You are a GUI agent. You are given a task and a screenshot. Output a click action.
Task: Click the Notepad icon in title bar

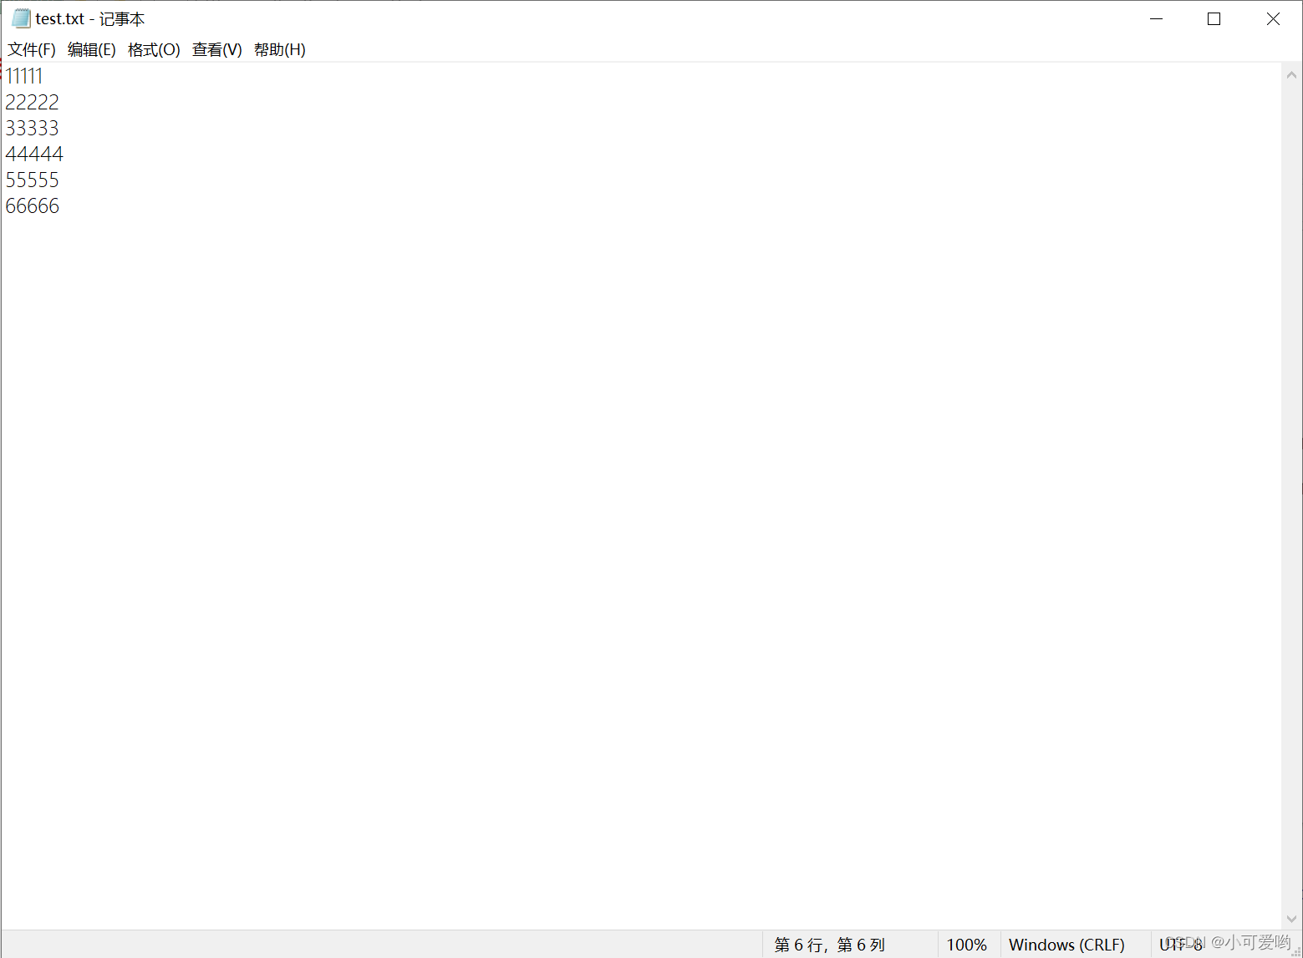tap(21, 18)
